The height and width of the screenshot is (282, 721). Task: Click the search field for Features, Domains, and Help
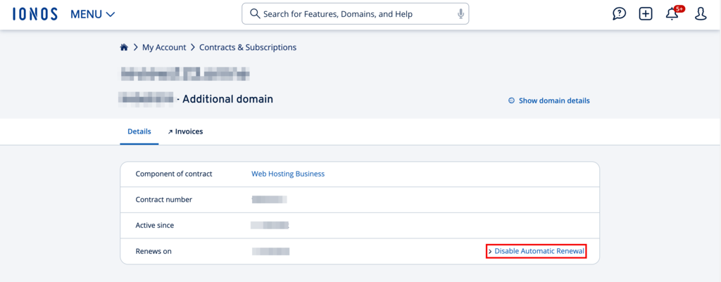(x=355, y=14)
